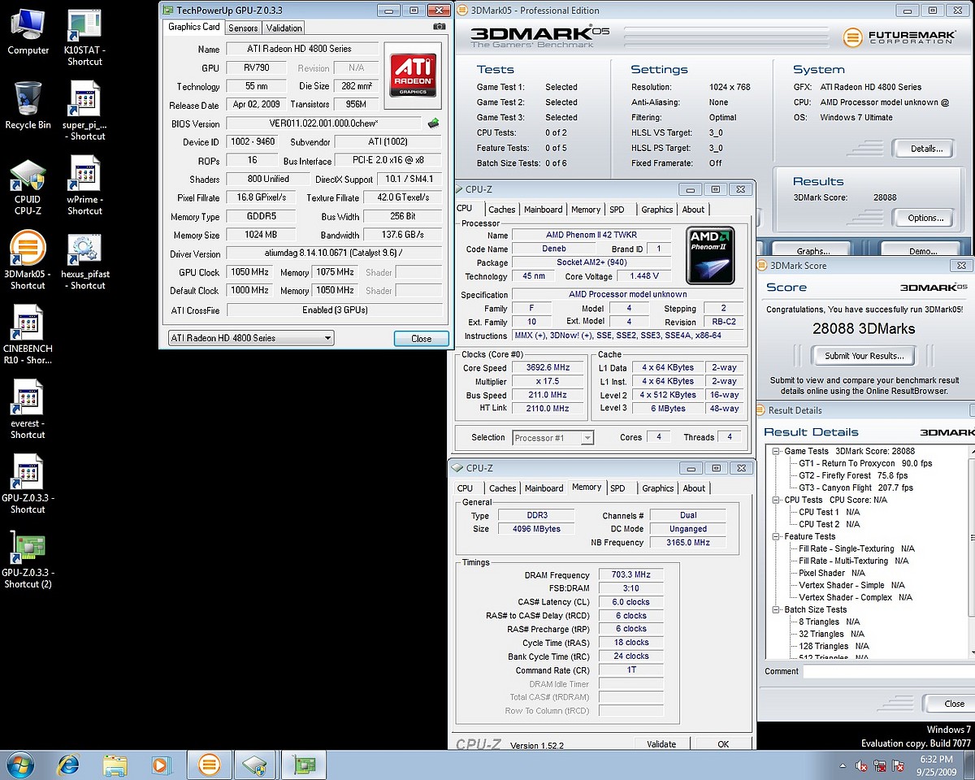Collapse the Batch Size Tests tree node

coord(777,609)
